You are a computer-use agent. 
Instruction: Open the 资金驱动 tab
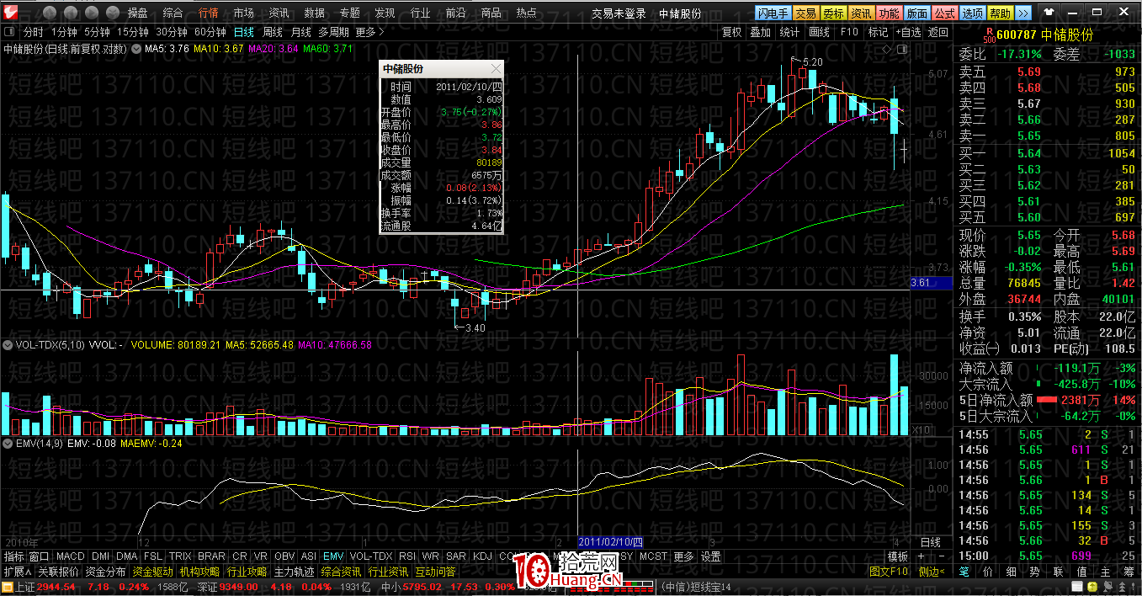click(152, 572)
